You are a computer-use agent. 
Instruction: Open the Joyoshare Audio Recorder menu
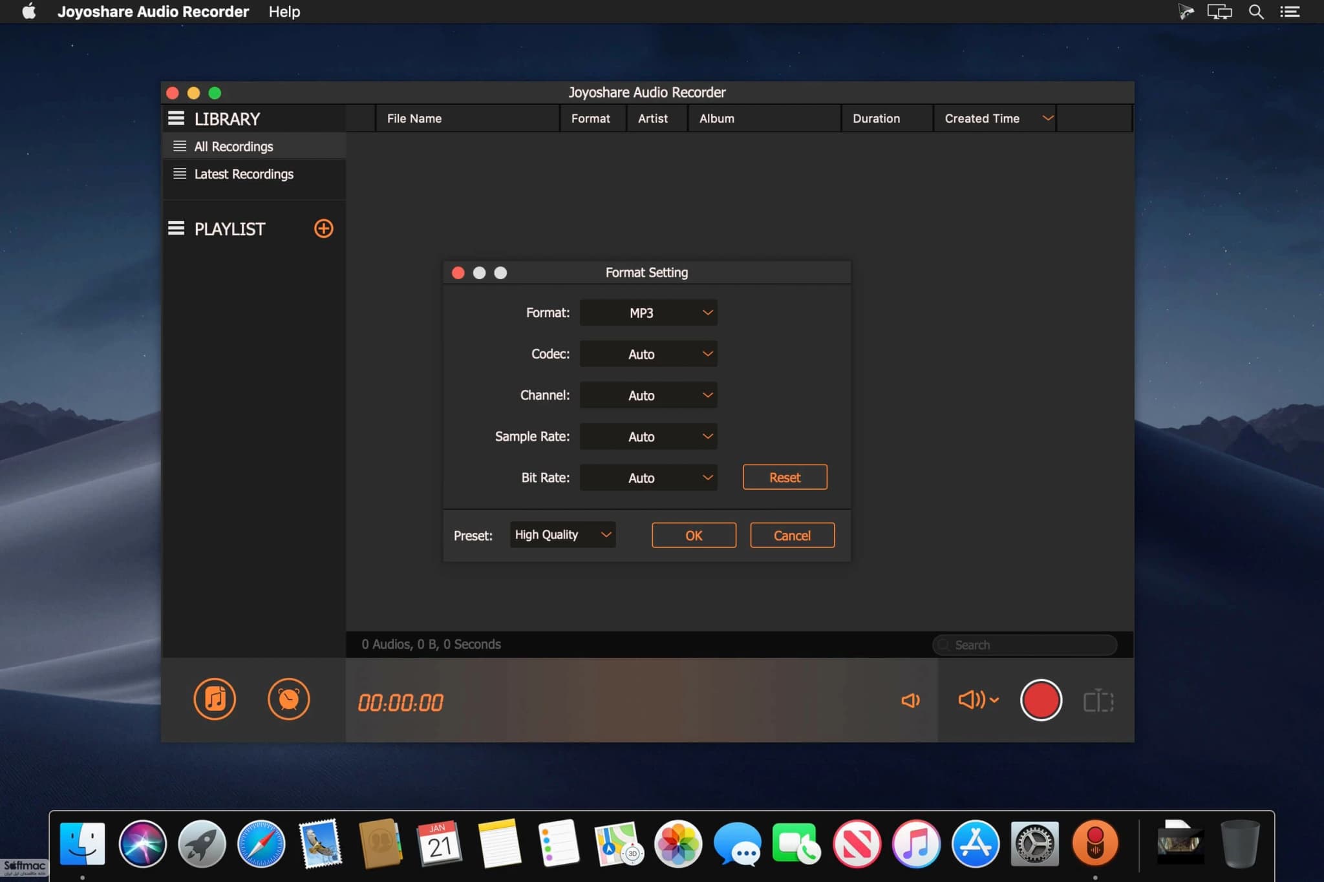click(153, 12)
